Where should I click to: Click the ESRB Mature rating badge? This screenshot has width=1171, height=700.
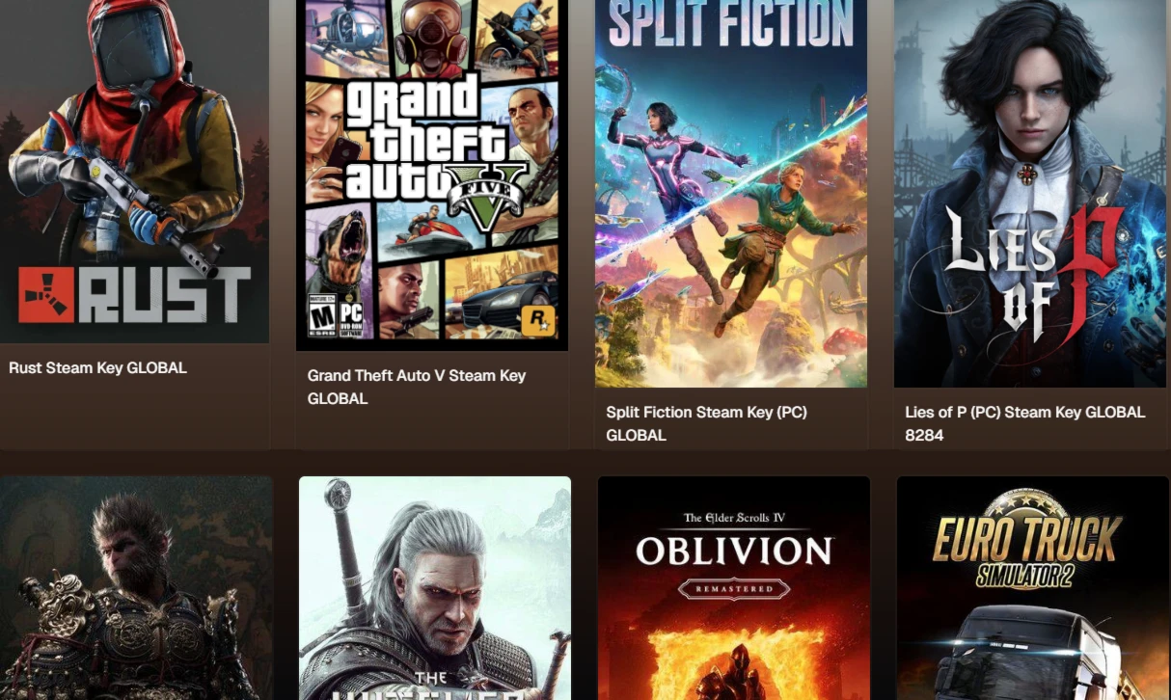[x=320, y=315]
